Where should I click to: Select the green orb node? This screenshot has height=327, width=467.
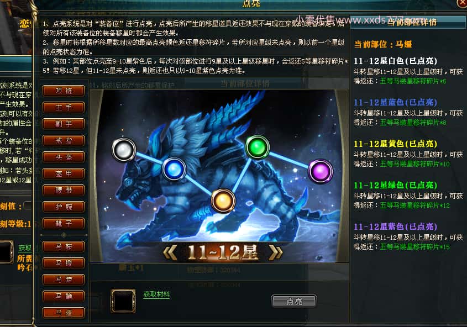(258, 147)
